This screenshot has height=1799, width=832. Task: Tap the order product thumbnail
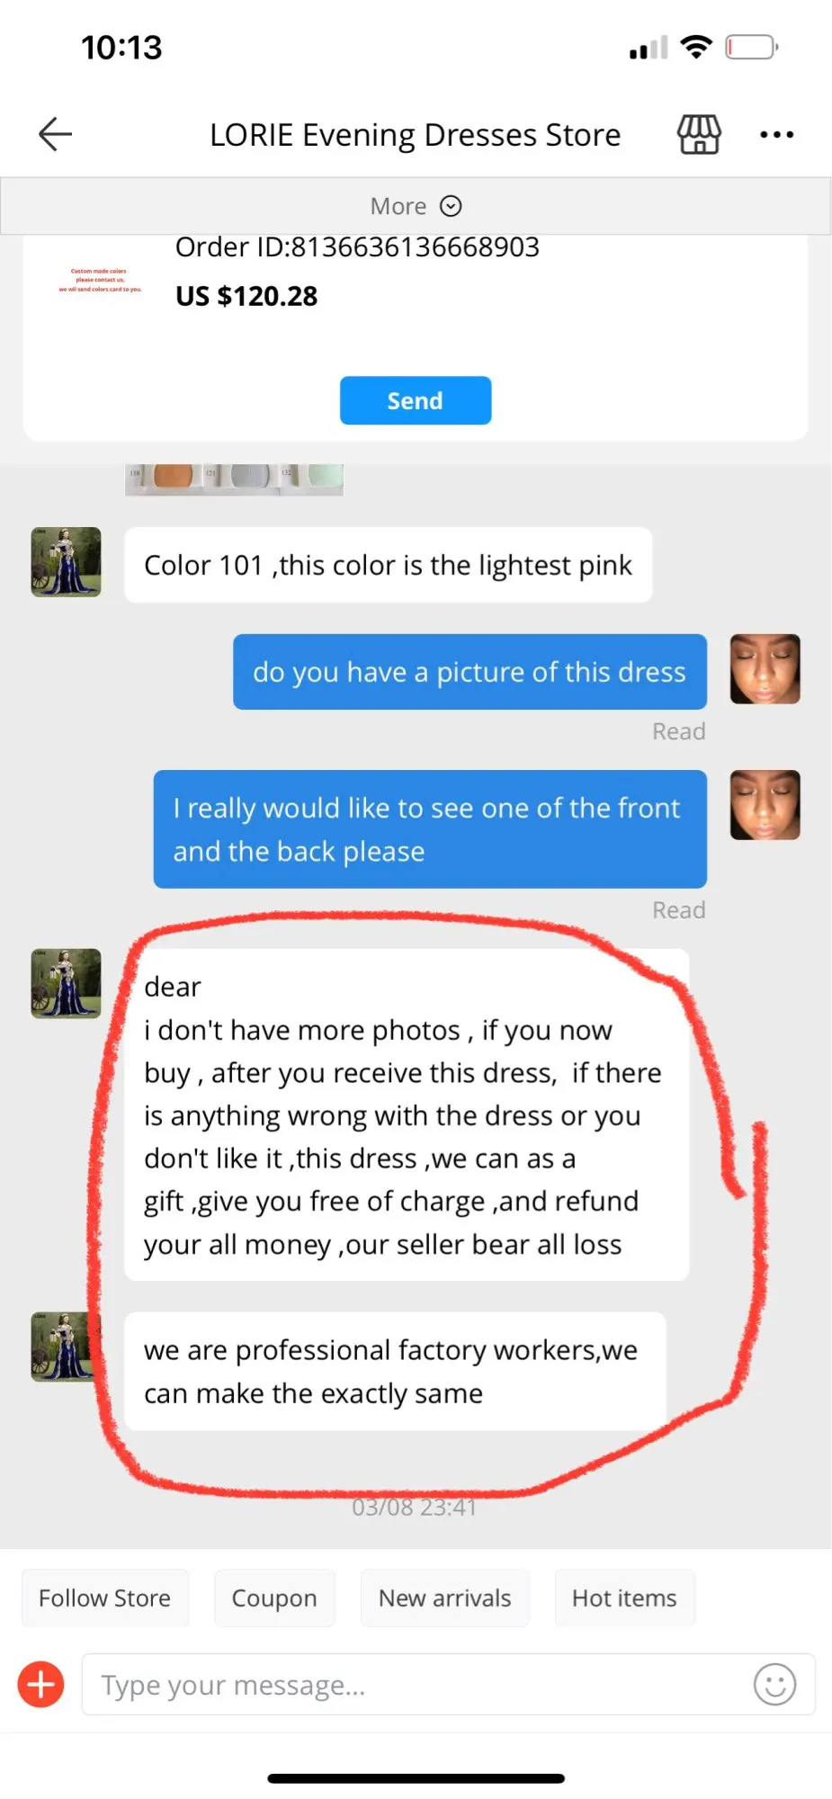(100, 280)
